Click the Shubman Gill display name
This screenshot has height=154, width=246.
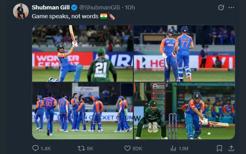point(51,8)
